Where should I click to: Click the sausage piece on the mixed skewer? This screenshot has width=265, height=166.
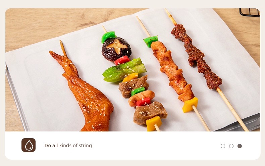pos(141,98)
